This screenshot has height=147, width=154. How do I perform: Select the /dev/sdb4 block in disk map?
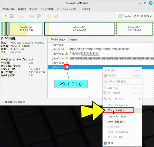tap(26, 28)
